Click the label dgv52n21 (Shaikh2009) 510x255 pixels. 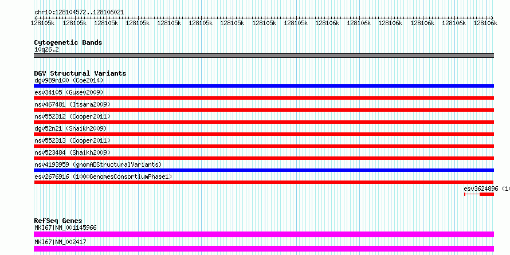click(70, 128)
